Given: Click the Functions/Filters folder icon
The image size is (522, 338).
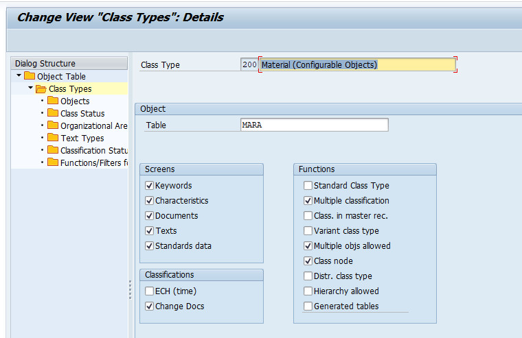Looking at the screenshot, I should tap(53, 162).
